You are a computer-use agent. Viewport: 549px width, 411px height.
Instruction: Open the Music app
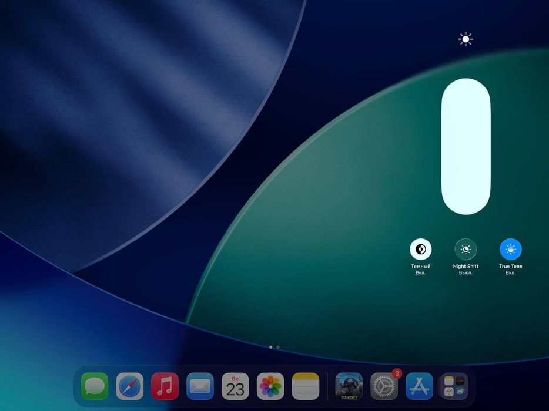(x=165, y=386)
